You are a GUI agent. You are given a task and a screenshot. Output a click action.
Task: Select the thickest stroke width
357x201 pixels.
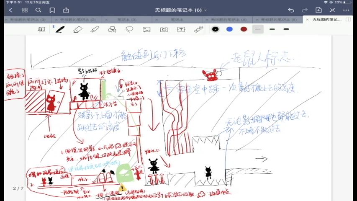pyautogui.click(x=286, y=29)
